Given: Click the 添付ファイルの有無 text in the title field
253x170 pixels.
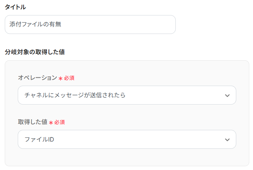Looking at the screenshot, I should [x=35, y=25].
